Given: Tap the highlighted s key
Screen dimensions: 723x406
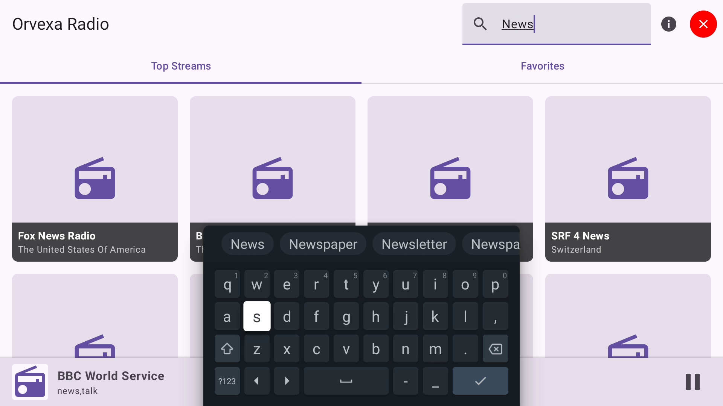Looking at the screenshot, I should tap(257, 317).
